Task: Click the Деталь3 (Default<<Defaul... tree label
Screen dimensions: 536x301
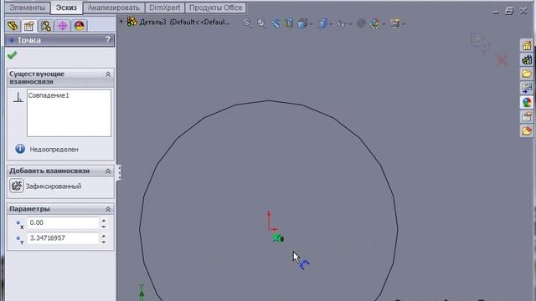Action: (184, 23)
